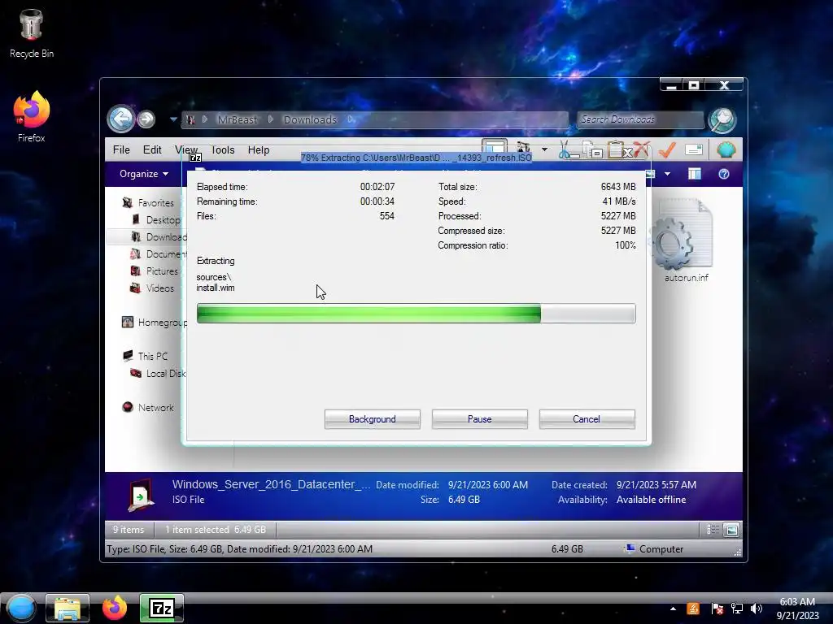
Task: Toggle the preview pane icon
Action: tap(695, 174)
